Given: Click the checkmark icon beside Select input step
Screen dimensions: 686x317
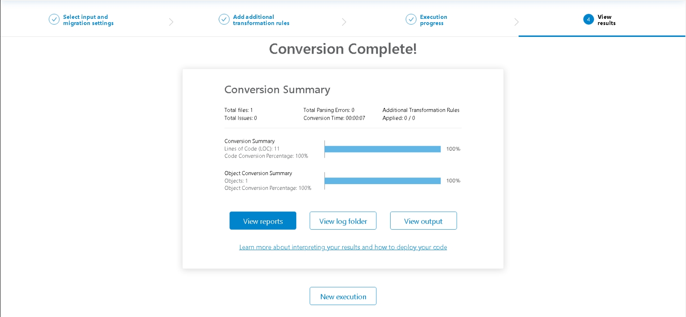Looking at the screenshot, I should coord(54,19).
